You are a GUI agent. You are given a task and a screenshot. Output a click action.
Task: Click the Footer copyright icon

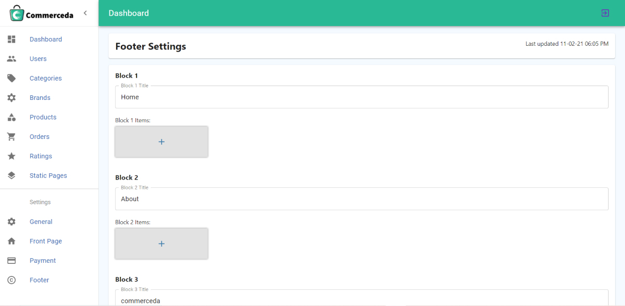(x=11, y=280)
